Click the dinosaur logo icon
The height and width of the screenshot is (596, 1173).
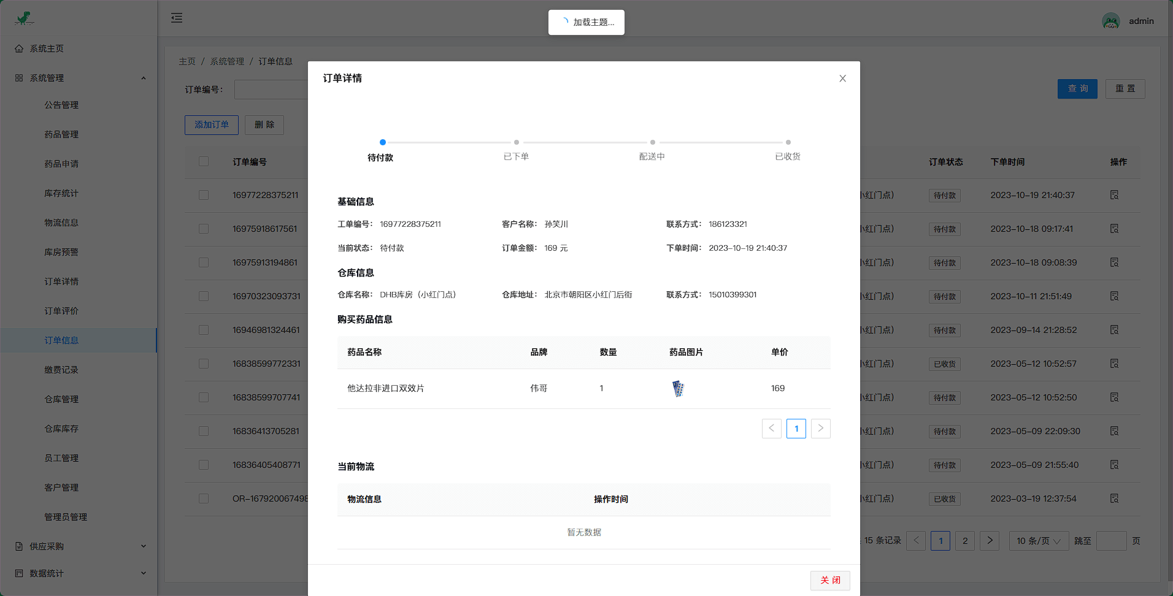(25, 18)
